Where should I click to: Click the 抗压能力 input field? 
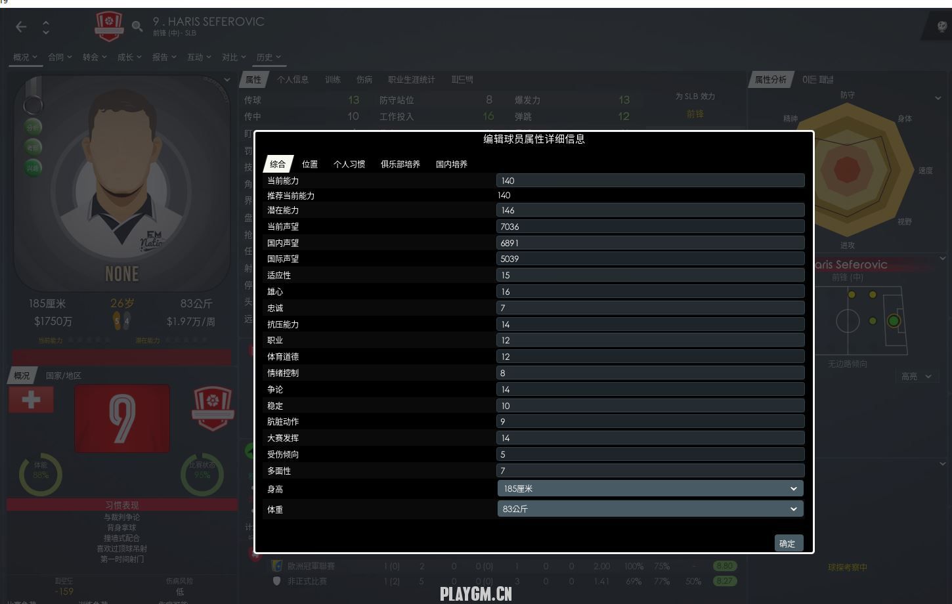point(651,324)
